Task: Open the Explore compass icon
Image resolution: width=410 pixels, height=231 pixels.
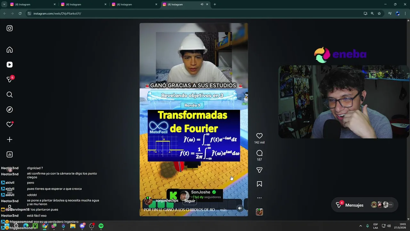Action: click(10, 109)
